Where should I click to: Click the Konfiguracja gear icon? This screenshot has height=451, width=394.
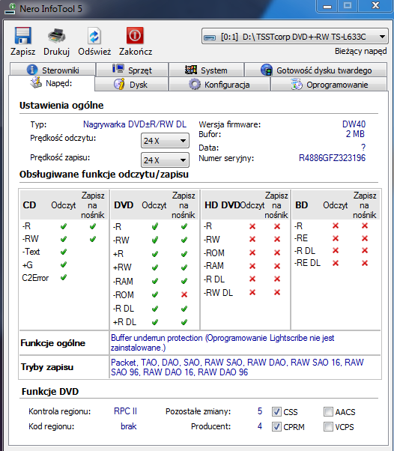[x=195, y=85]
